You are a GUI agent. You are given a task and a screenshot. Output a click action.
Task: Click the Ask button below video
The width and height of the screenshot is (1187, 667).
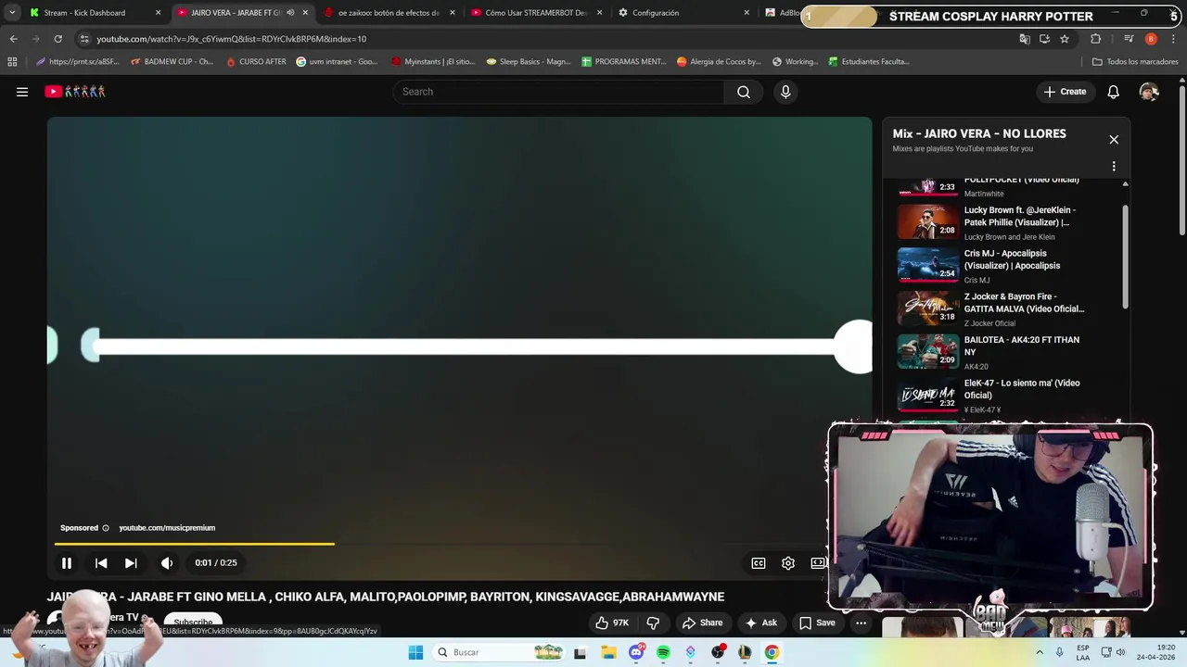pyautogui.click(x=761, y=623)
